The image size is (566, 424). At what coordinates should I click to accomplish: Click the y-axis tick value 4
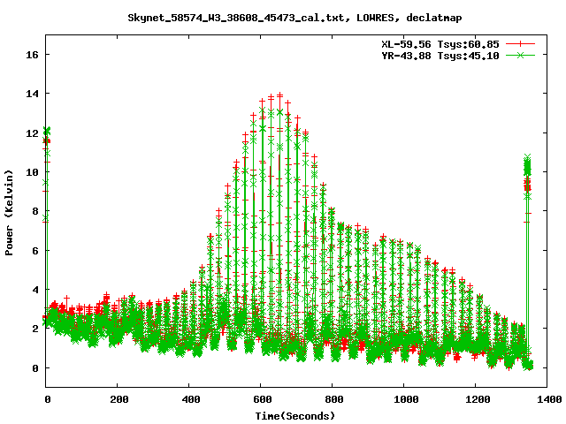35,290
